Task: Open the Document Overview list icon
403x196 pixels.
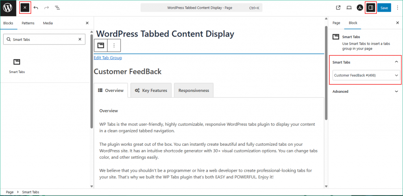Action: 57,8
